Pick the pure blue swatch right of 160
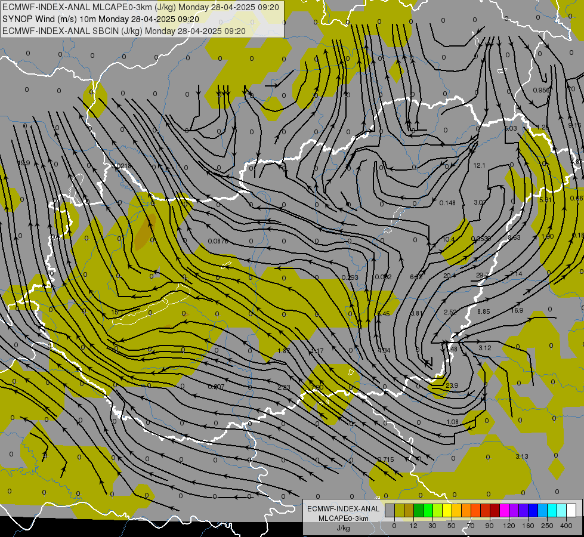The height and width of the screenshot is (537, 584). [533, 510]
